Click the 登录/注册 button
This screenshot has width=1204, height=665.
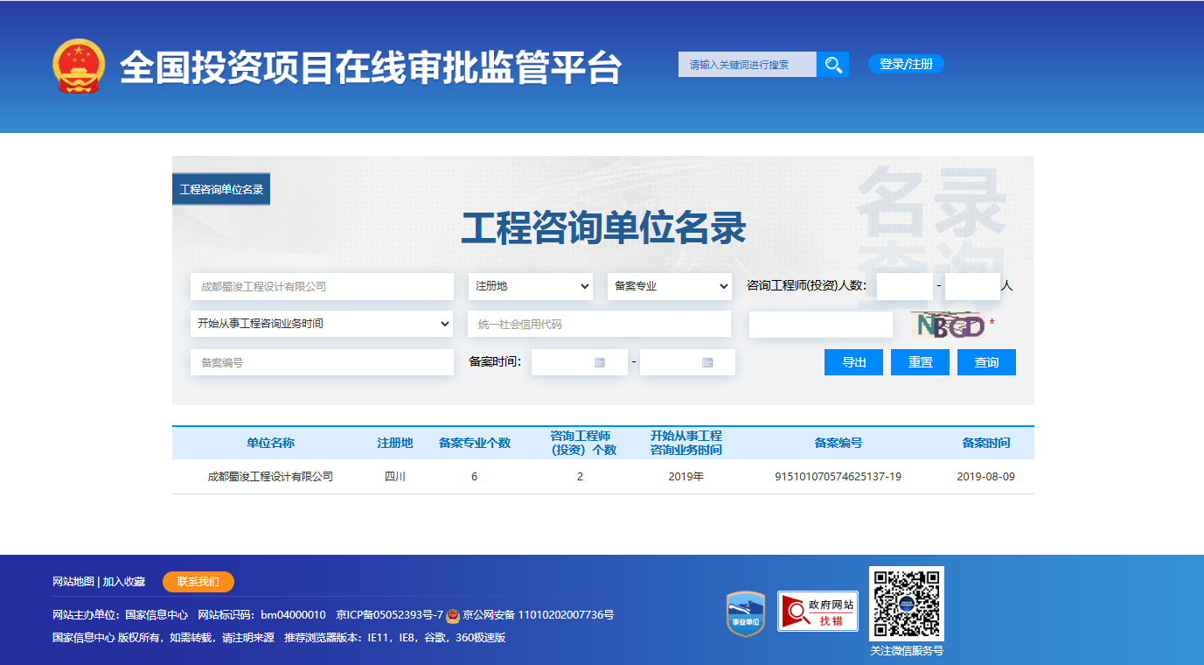(x=906, y=64)
